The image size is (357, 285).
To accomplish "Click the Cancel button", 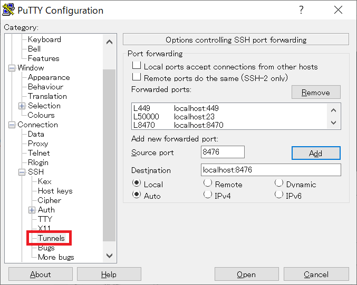I will [316, 274].
